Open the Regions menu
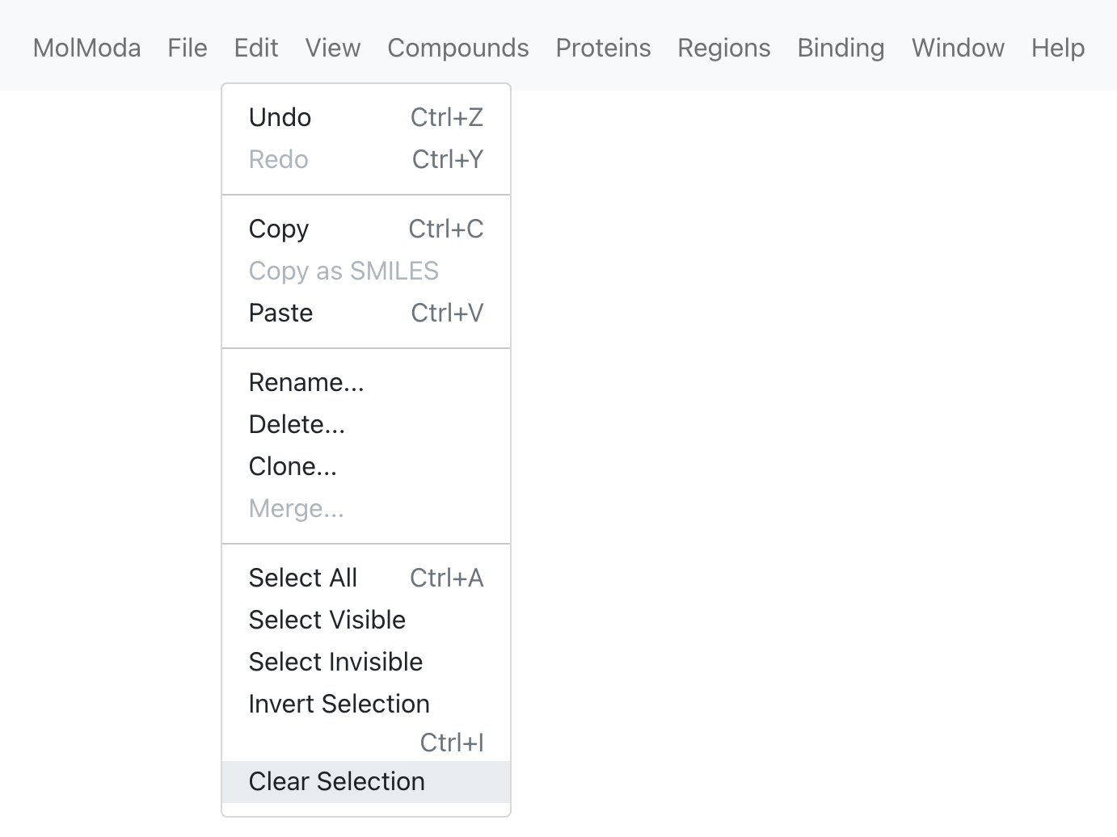The height and width of the screenshot is (837, 1117). [724, 48]
